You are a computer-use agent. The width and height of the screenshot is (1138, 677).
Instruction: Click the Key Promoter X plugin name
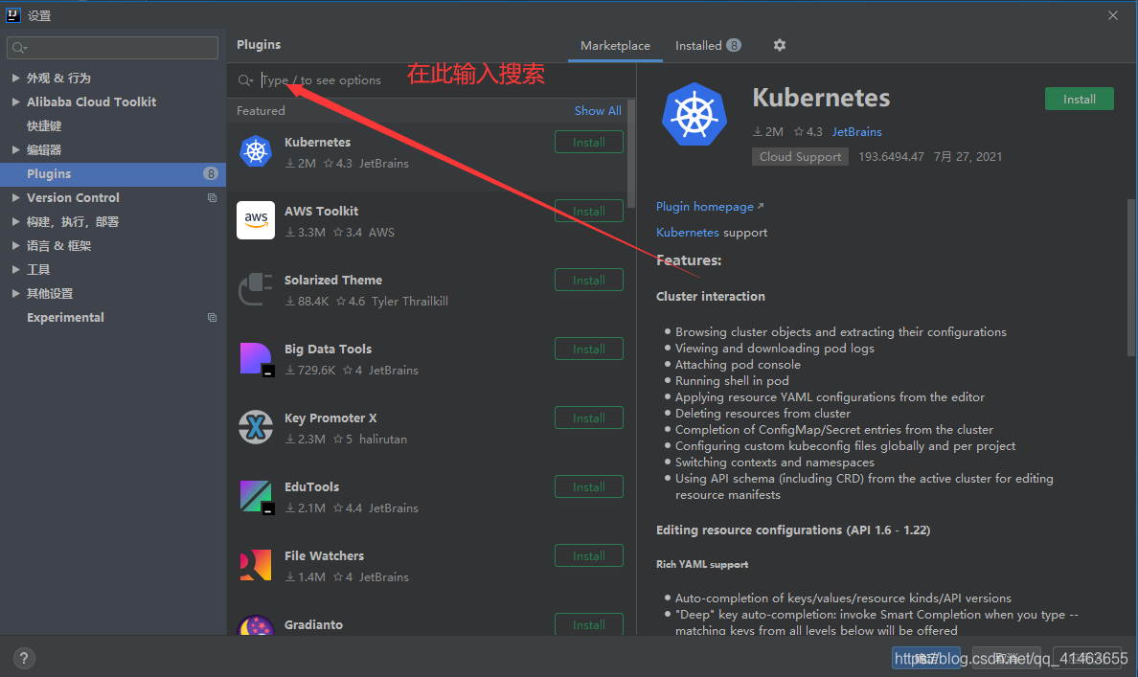tap(330, 417)
